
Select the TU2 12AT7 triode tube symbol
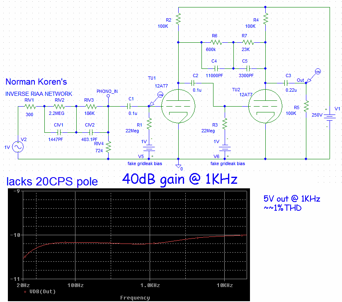265,106
